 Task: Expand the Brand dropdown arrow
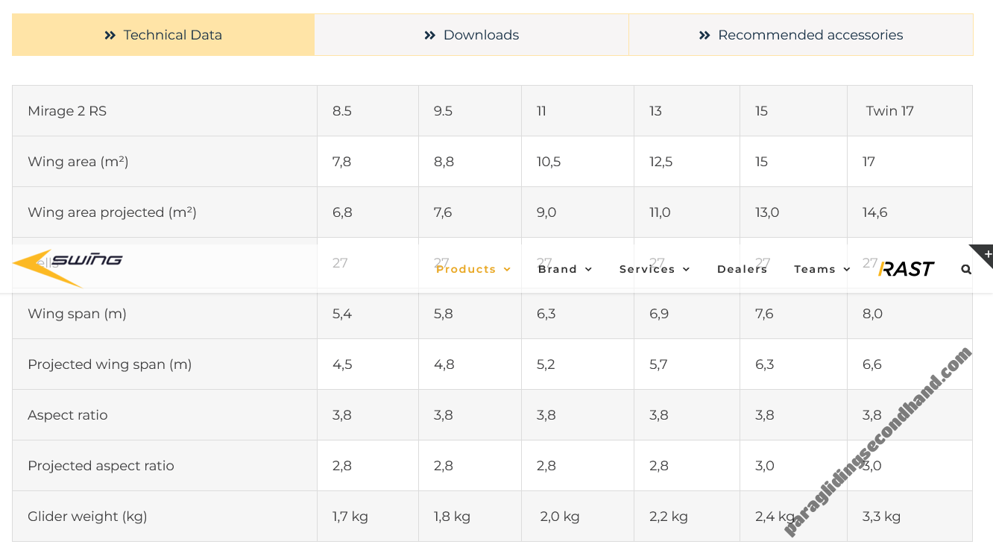(x=589, y=269)
